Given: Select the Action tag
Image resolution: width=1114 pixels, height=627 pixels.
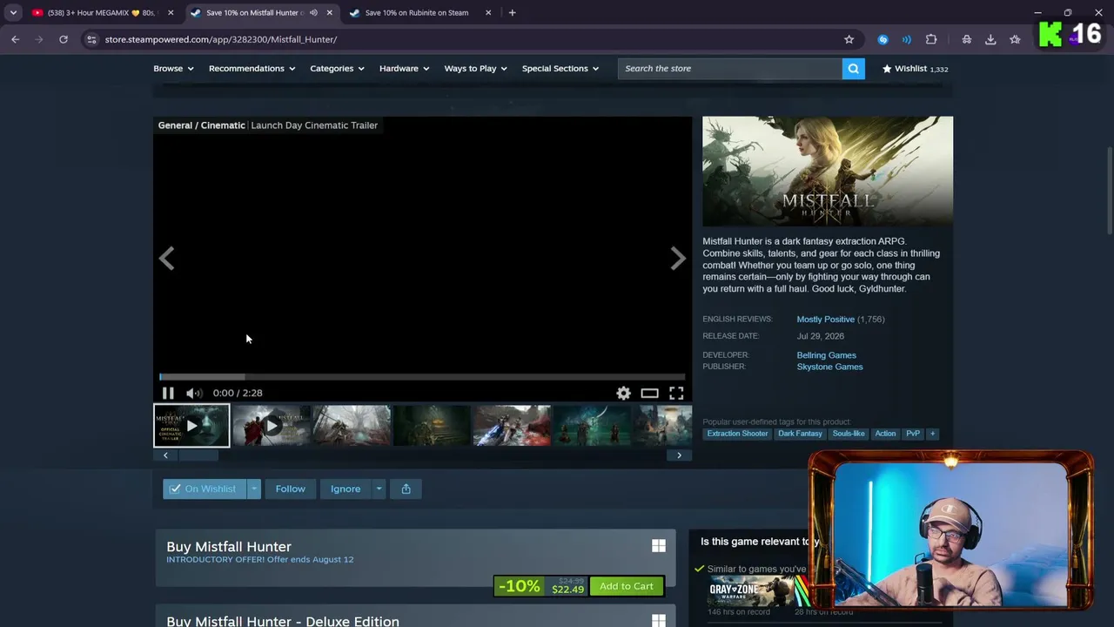Looking at the screenshot, I should click(885, 434).
